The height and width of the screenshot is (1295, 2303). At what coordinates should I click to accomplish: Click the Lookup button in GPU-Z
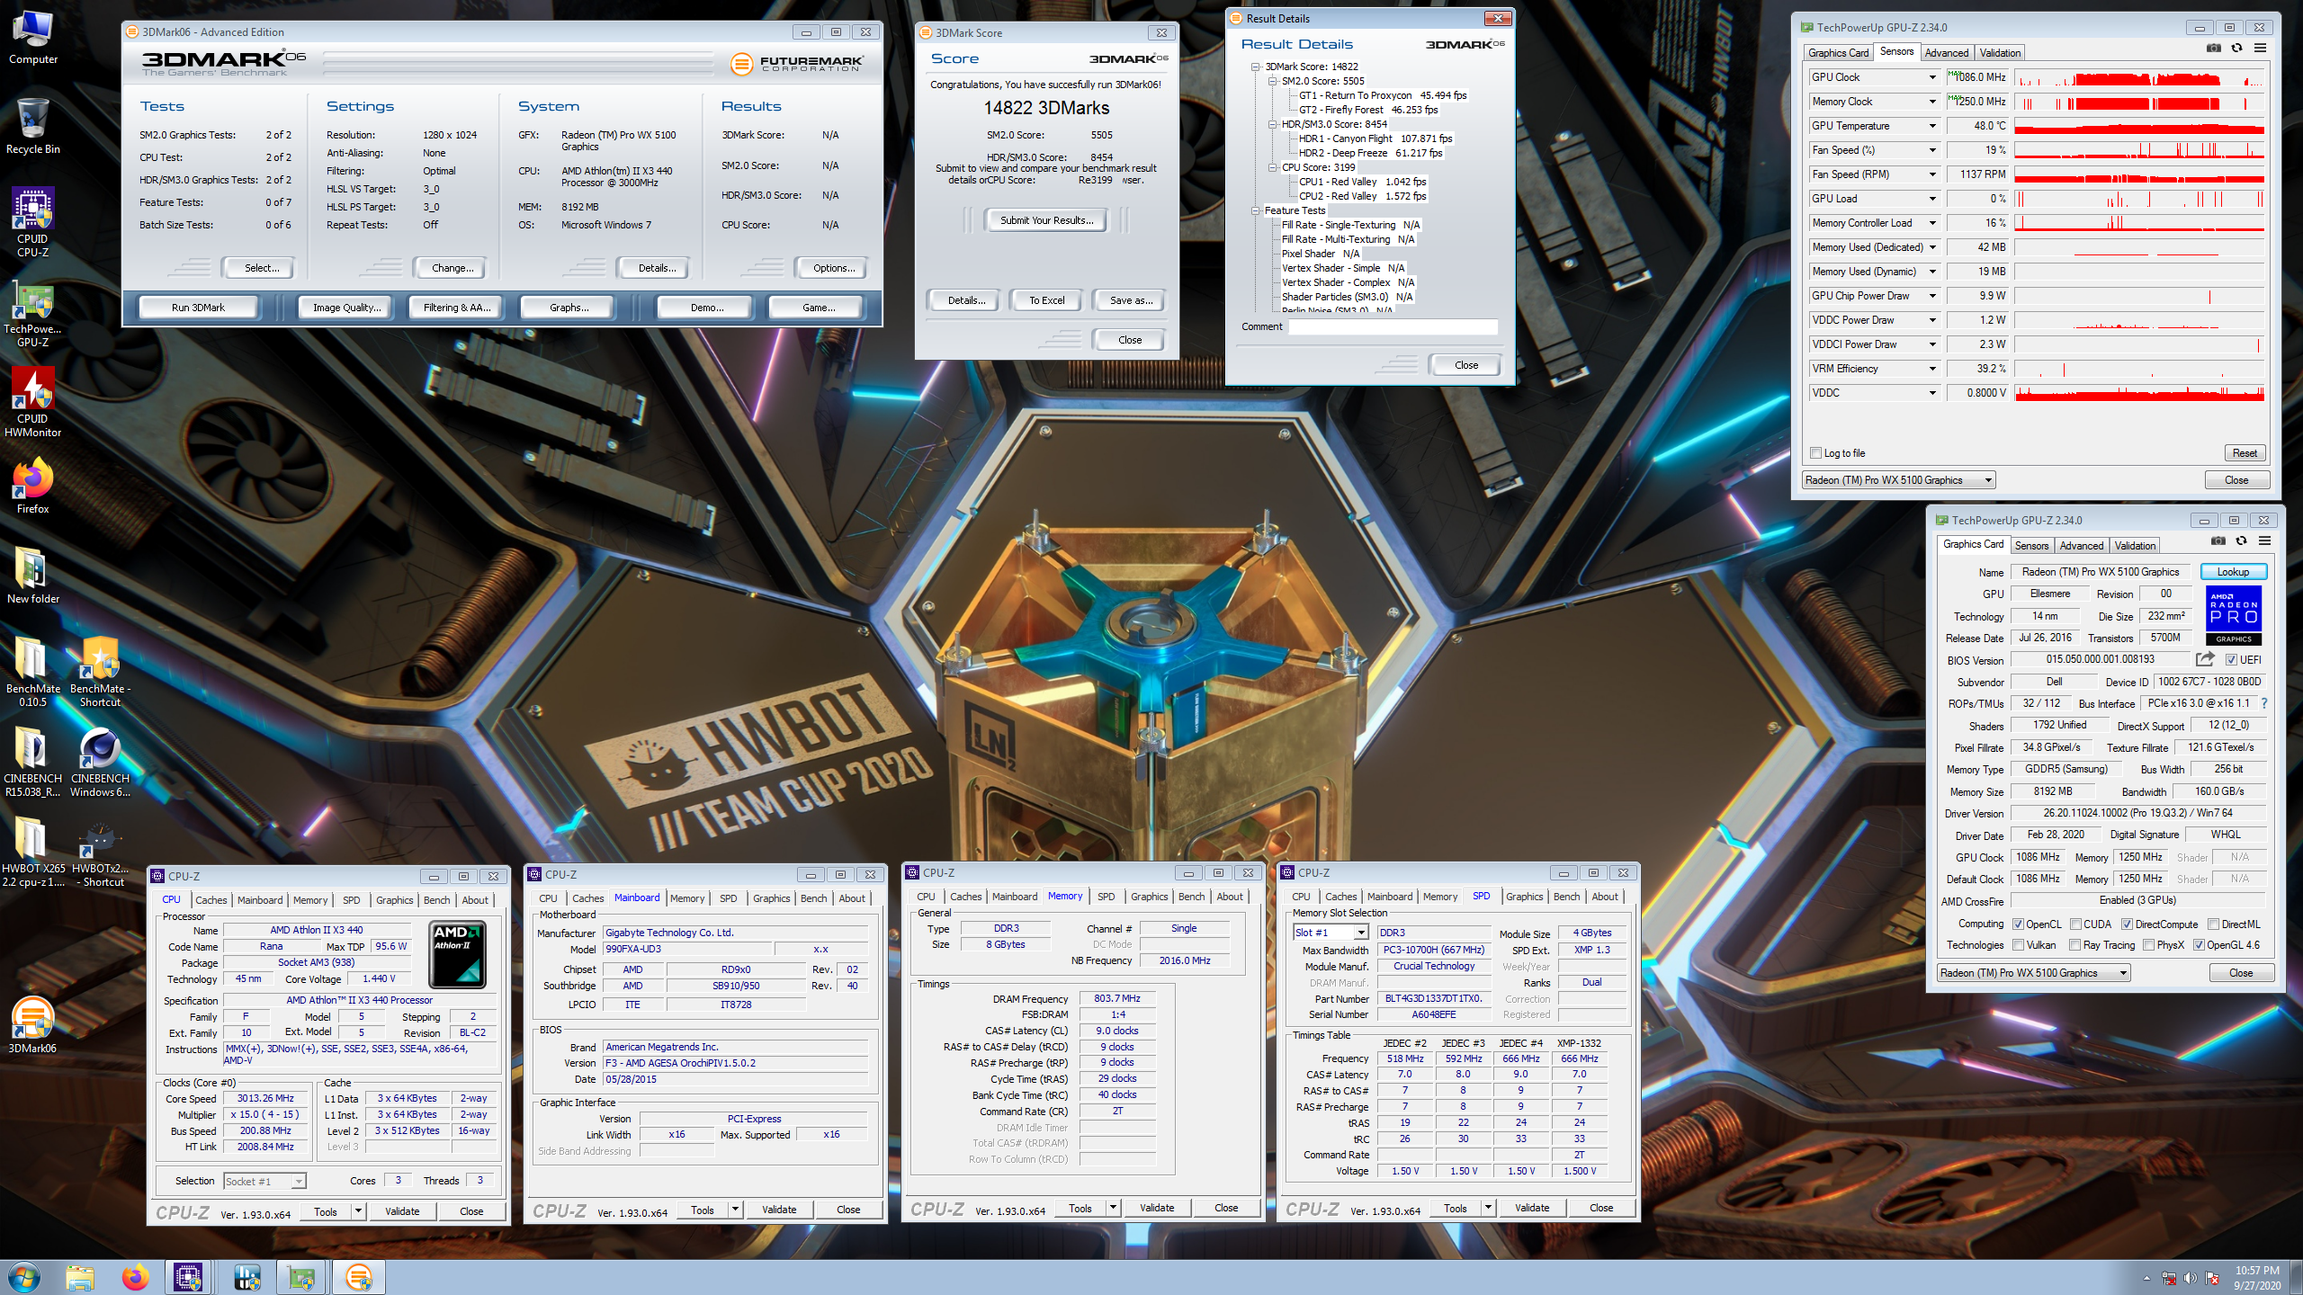[x=2233, y=572]
